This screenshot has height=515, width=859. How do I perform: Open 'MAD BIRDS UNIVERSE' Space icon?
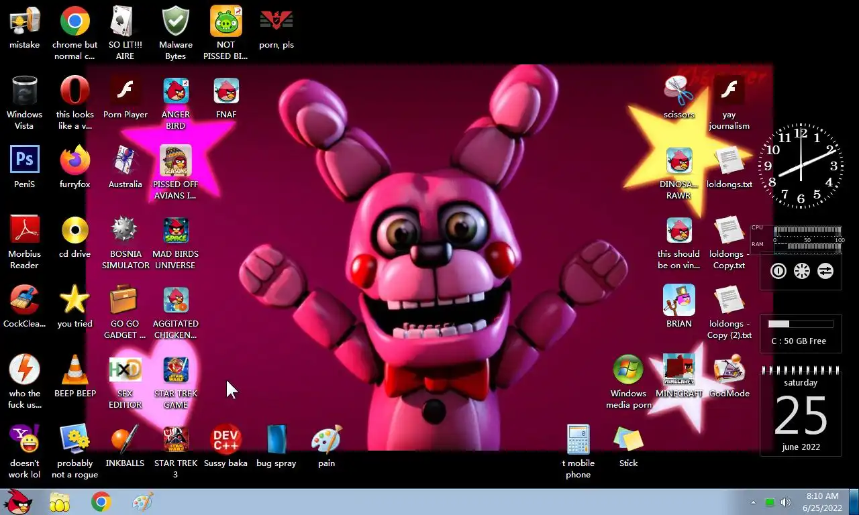(x=176, y=230)
